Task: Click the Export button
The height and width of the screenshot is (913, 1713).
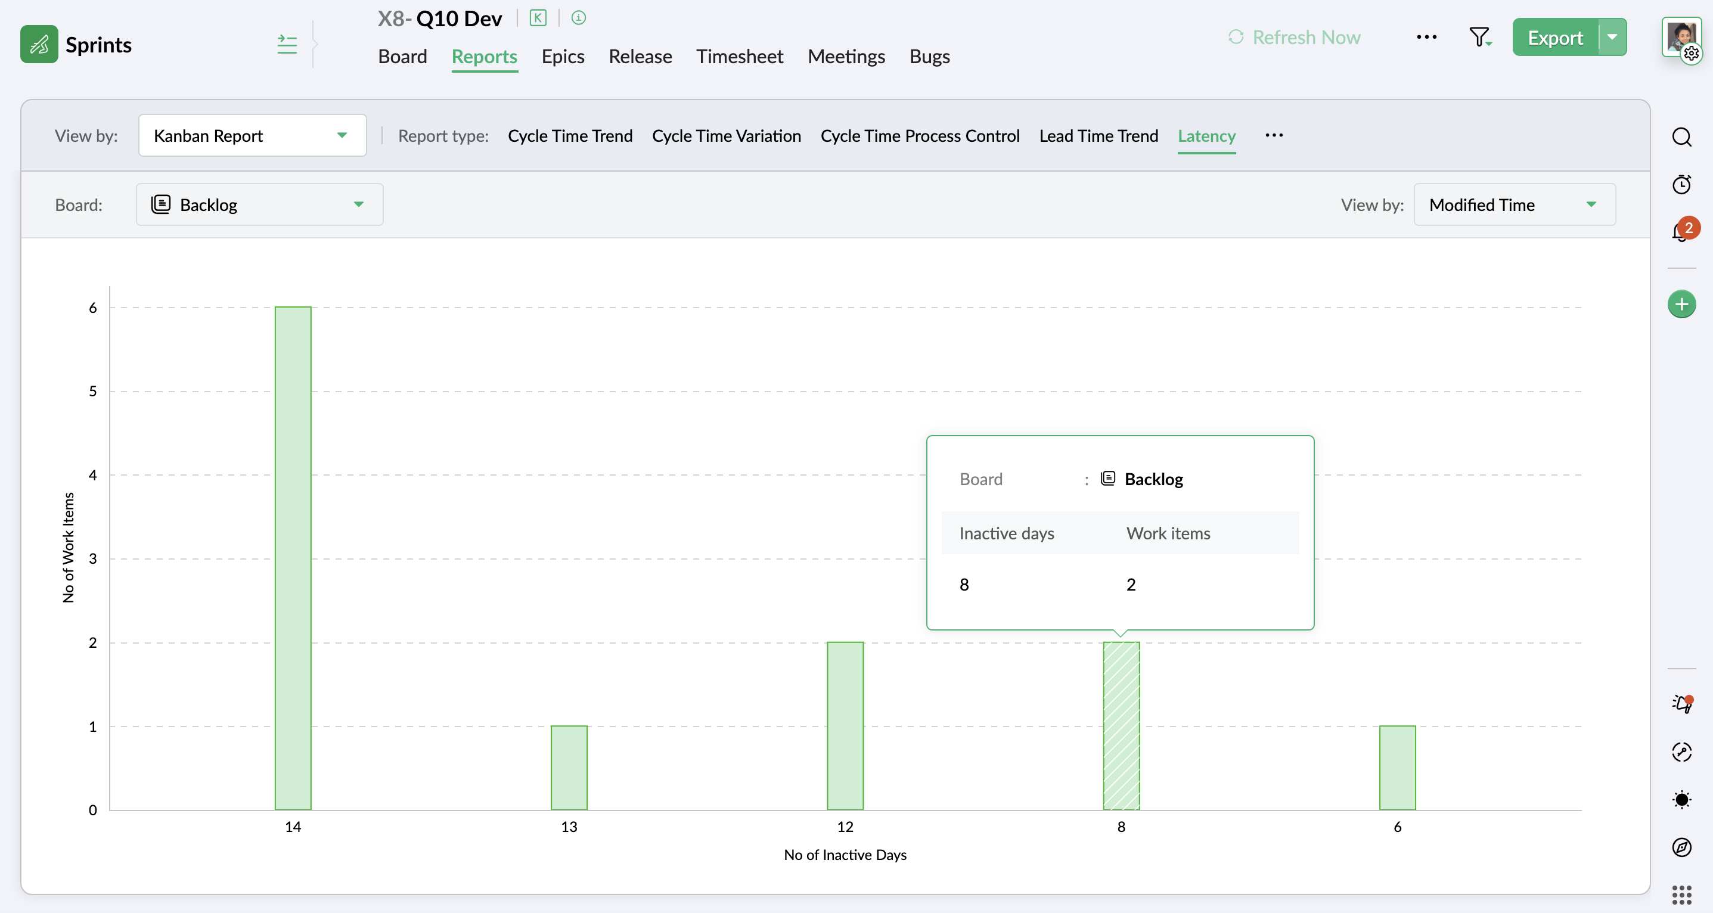Action: 1554,37
